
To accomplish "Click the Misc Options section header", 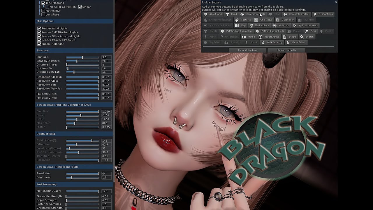I will (74, 21).
